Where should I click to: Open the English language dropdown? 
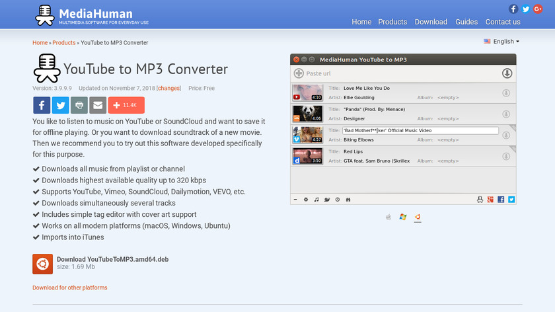click(x=501, y=42)
